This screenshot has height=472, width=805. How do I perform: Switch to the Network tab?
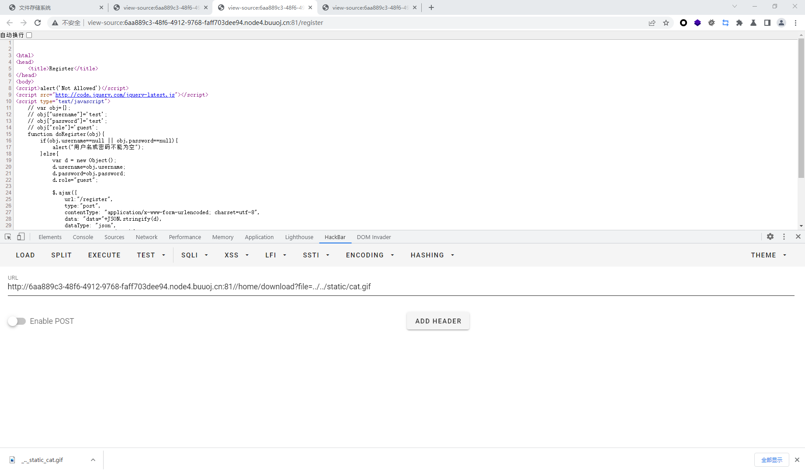147,237
